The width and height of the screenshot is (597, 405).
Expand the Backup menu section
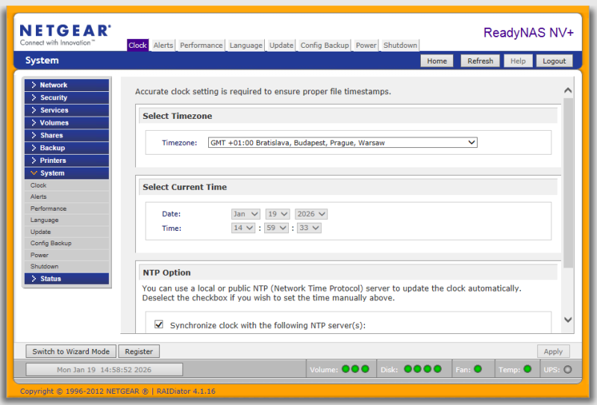point(66,148)
